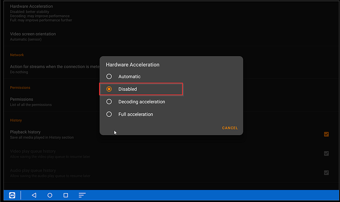Click the three-line menu icon in navigation bar
Screen dimensions: 340x202
(x=82, y=195)
